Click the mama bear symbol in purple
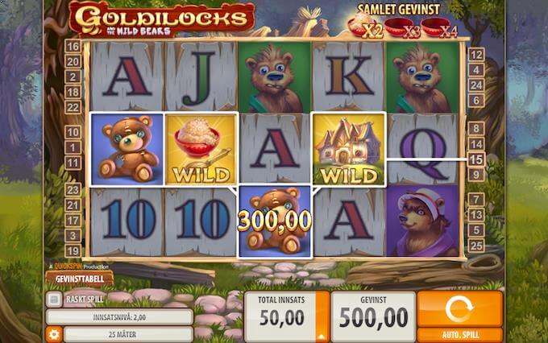Image resolution: width=548 pixels, height=343 pixels. coord(422,221)
